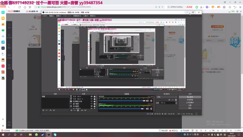The height and width of the screenshot is (137, 243).
Task: Move scene up in Scenes panel
Action: point(50,110)
